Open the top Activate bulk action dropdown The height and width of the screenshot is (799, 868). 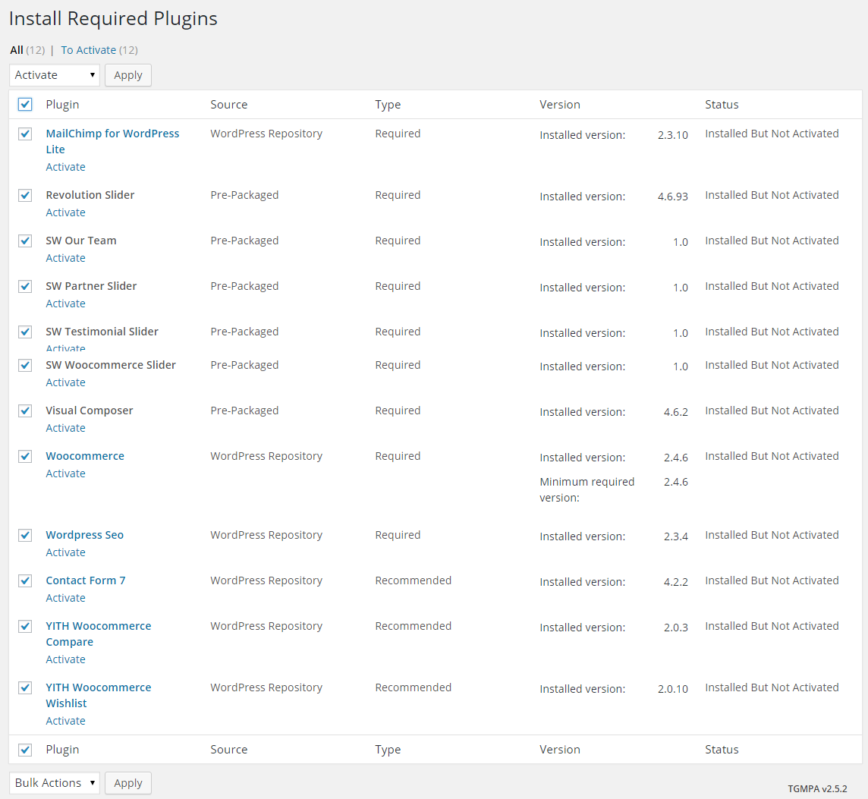[x=55, y=75]
